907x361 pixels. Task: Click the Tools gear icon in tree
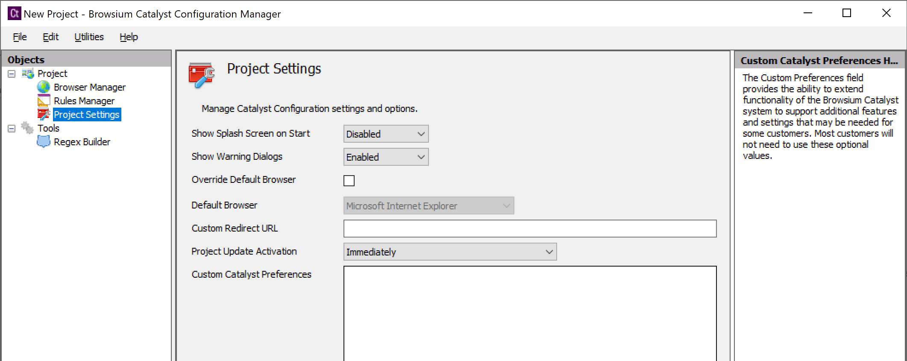tap(27, 128)
